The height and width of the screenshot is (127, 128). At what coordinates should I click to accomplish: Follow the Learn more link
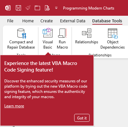click(14, 106)
